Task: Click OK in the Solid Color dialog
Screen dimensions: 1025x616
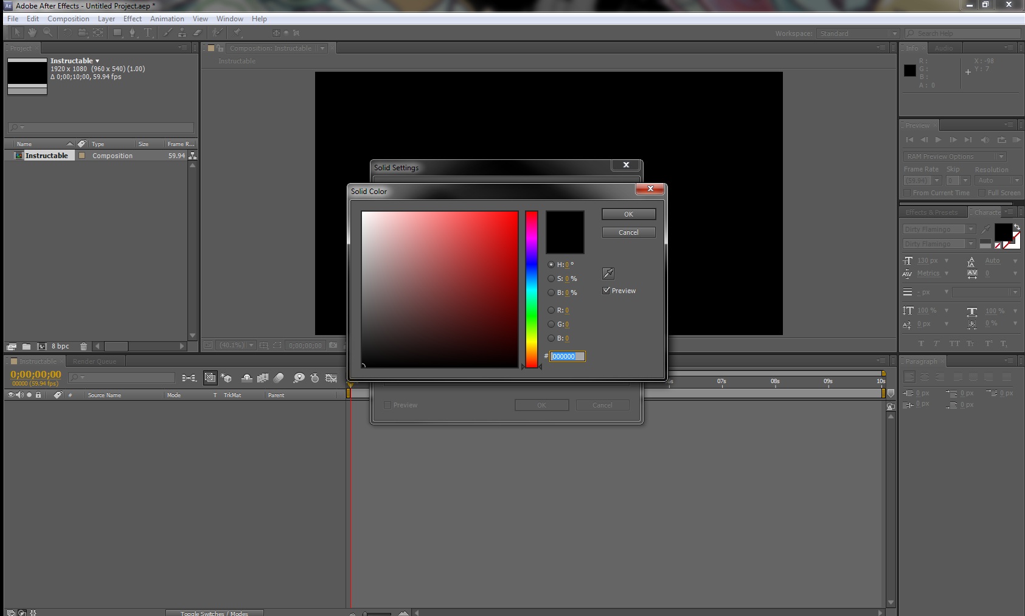Action: click(629, 214)
